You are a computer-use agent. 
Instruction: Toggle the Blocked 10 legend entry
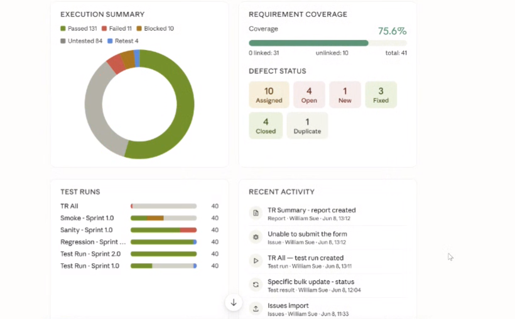pos(155,29)
